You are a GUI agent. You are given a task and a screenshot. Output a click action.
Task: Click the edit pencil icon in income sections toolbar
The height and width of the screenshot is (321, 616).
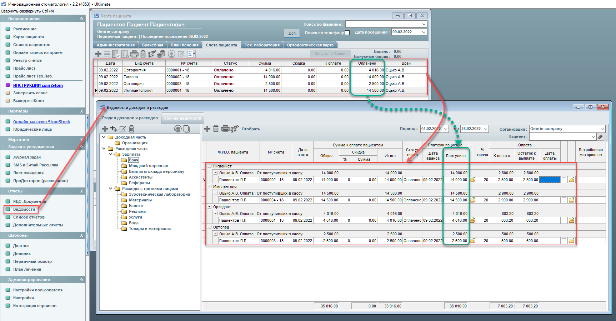point(122,129)
